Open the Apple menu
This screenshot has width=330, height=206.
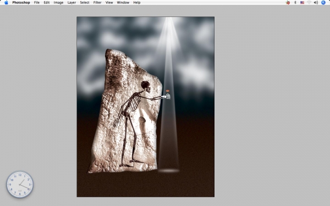6,3
